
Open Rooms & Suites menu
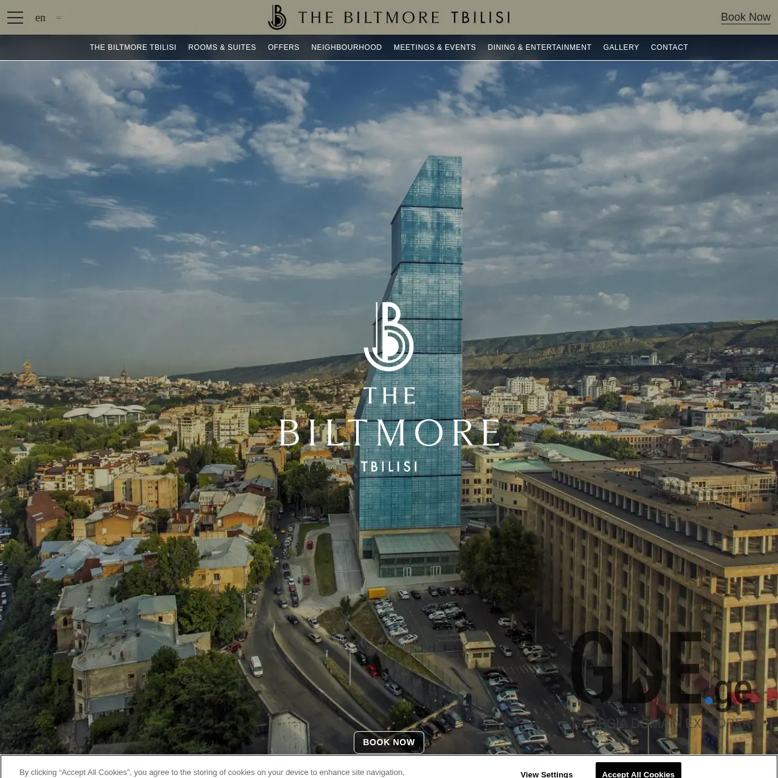pos(222,47)
